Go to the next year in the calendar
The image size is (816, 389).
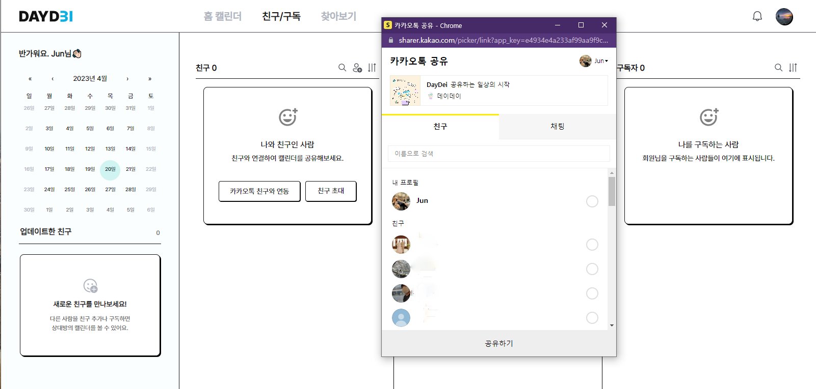coord(150,79)
